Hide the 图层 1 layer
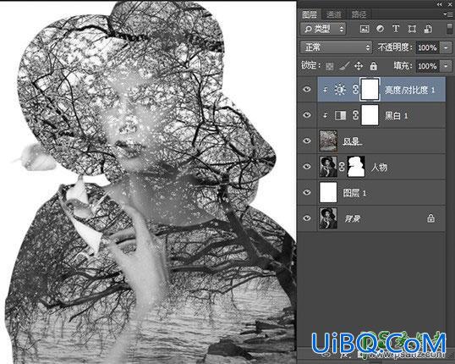 pyautogui.click(x=307, y=192)
